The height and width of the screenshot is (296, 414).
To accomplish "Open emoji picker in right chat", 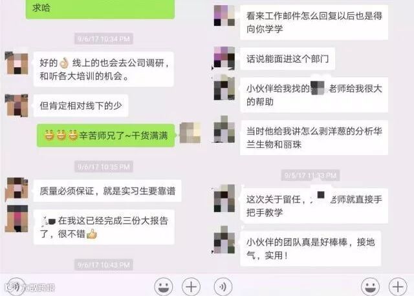I will [x=370, y=286].
